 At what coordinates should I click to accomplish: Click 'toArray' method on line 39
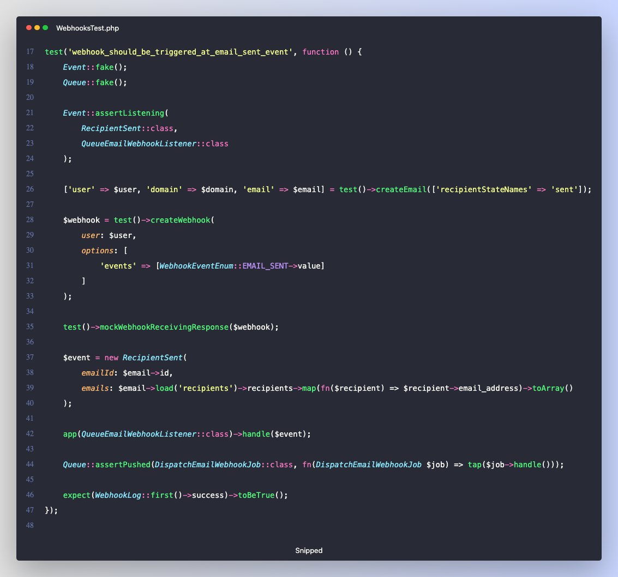[x=548, y=388]
